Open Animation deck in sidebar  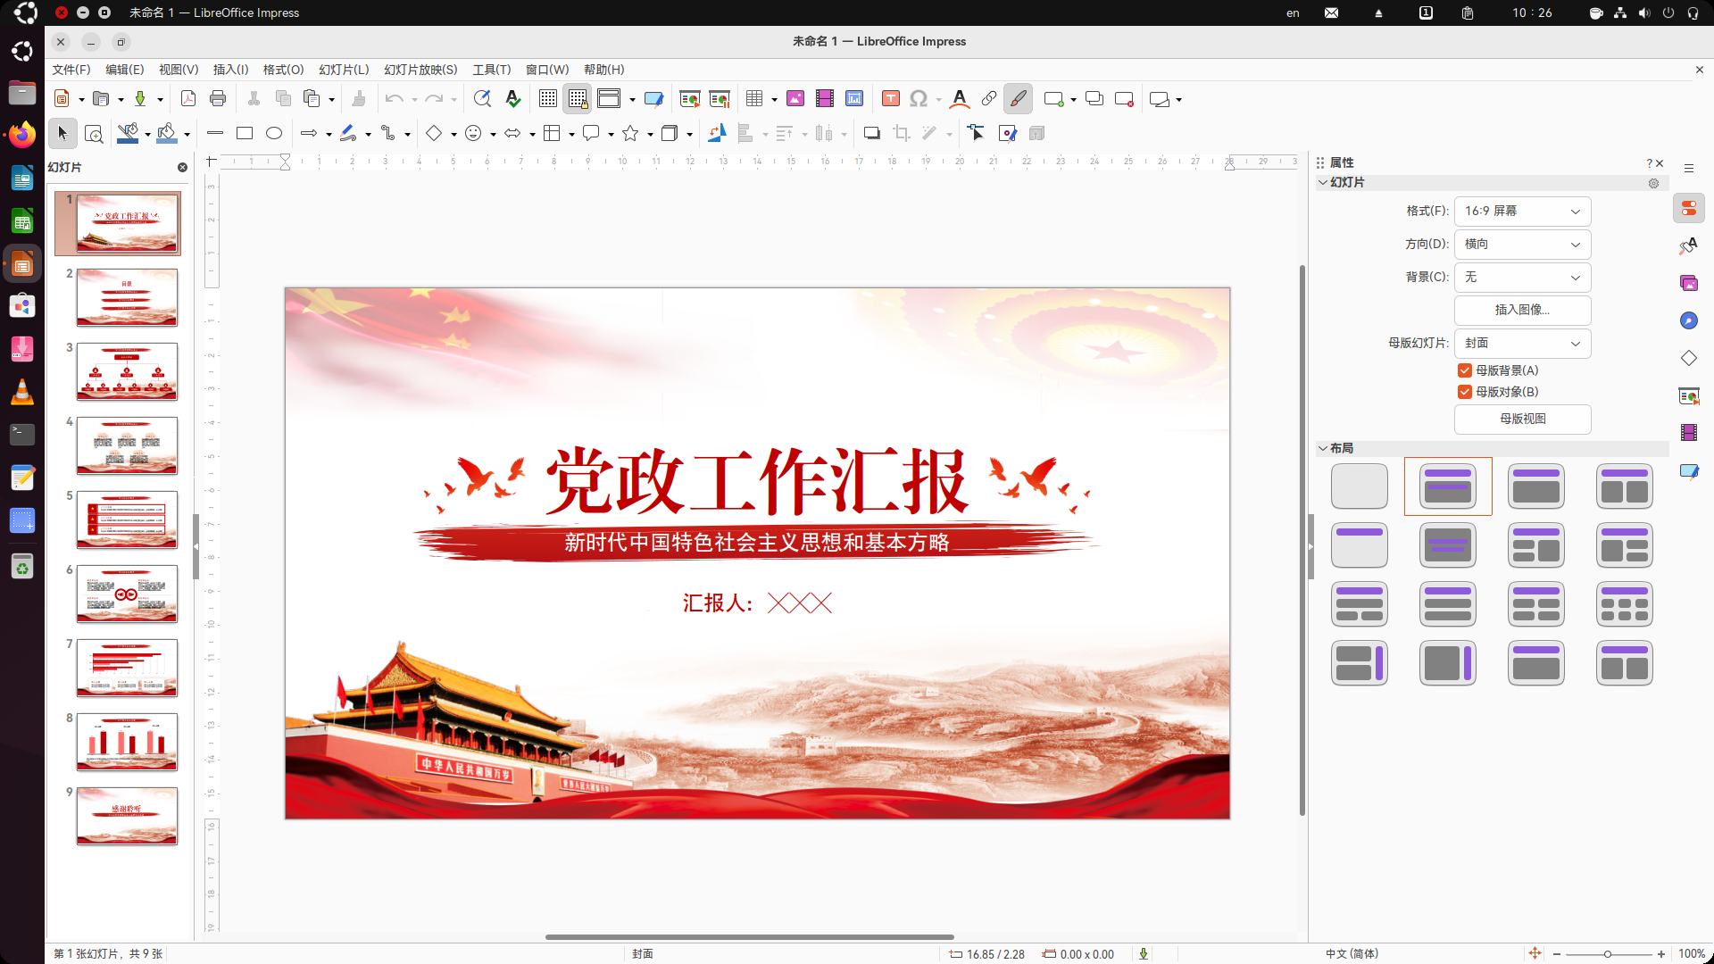coord(1689,433)
